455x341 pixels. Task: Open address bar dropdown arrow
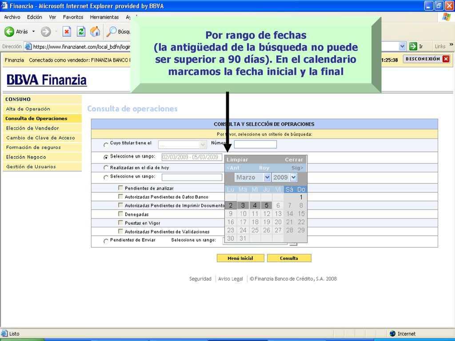point(402,46)
